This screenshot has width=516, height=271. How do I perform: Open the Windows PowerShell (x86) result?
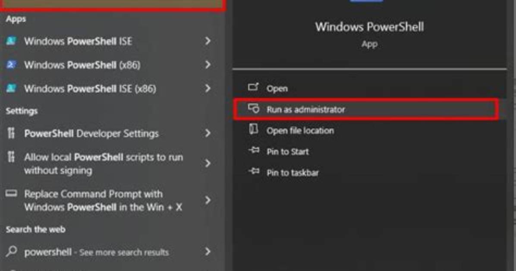(112, 65)
